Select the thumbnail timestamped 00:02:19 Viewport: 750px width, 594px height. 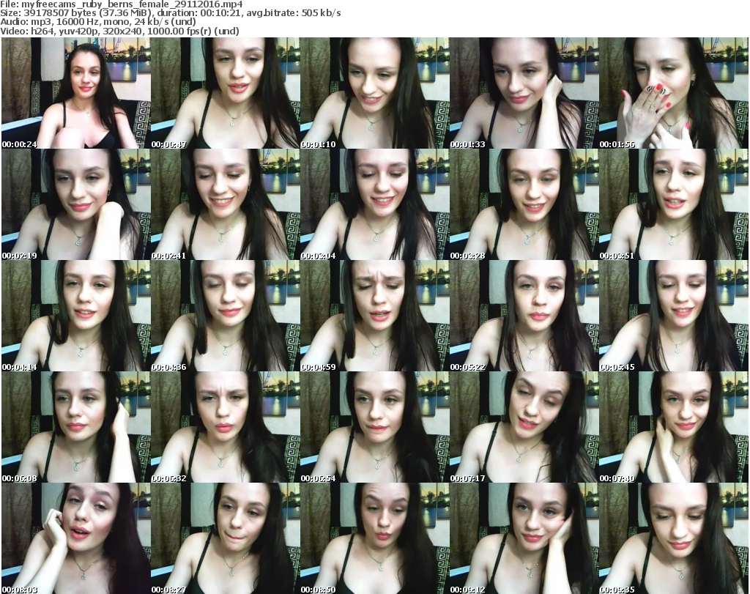(x=75, y=204)
